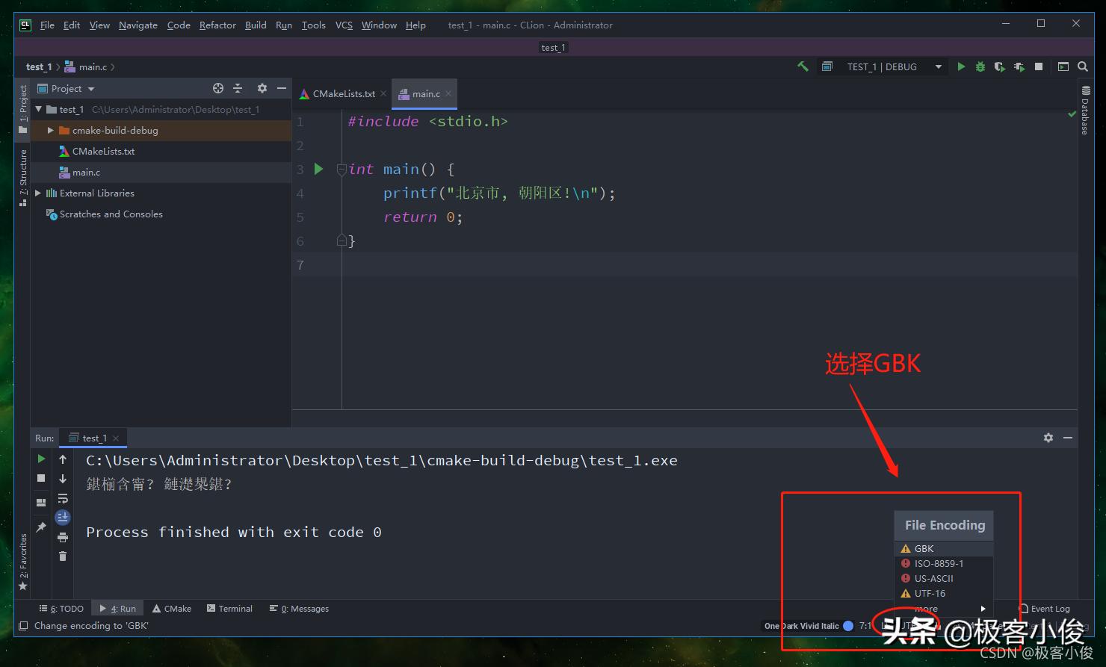Click the locate target icon in Project panel
The width and height of the screenshot is (1106, 667).
pos(218,88)
